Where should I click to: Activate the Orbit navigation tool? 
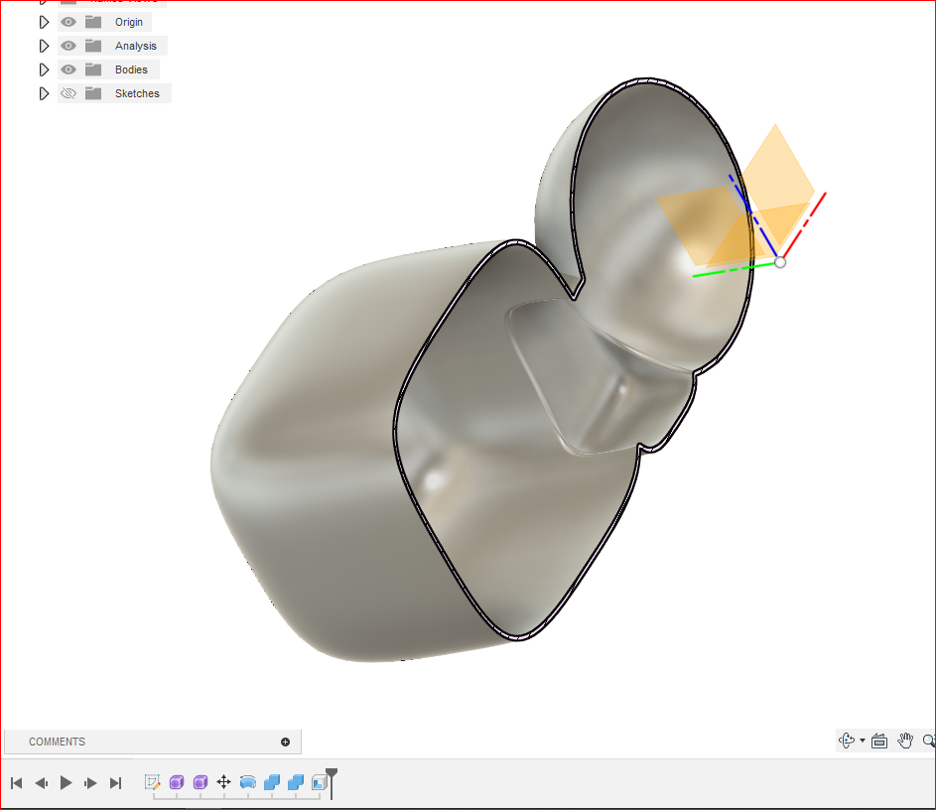847,741
